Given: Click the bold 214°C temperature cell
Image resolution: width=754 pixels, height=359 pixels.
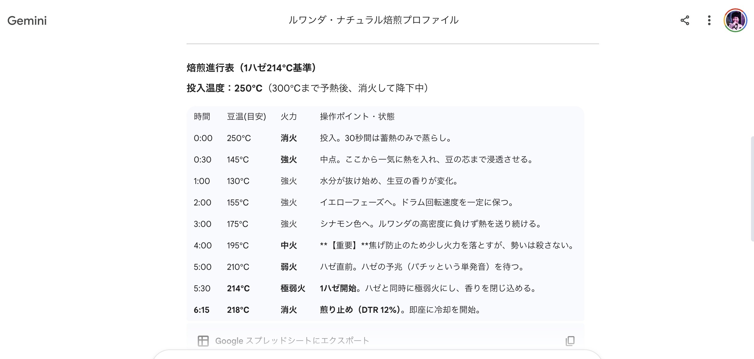Looking at the screenshot, I should point(238,288).
